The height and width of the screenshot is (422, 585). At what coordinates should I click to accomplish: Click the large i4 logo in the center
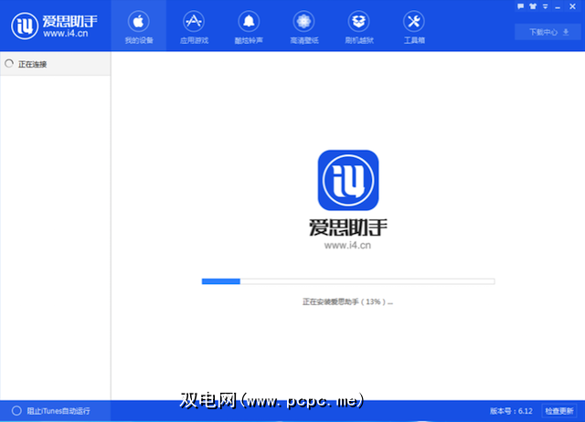coord(348,181)
